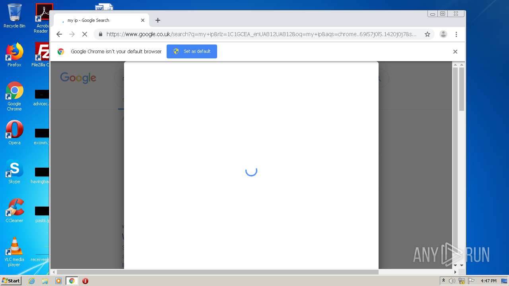The height and width of the screenshot is (286, 509).
Task: Click the page's horizontal scrollbar
Action: coord(218,272)
